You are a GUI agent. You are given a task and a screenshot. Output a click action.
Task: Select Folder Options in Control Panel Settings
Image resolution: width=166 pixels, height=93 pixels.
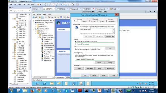click(x=49, y=43)
